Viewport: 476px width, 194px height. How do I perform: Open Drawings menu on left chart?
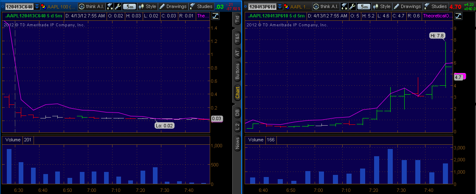(173, 6)
